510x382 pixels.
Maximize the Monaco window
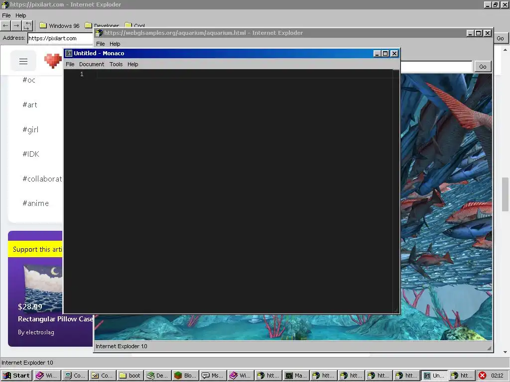[x=385, y=54]
